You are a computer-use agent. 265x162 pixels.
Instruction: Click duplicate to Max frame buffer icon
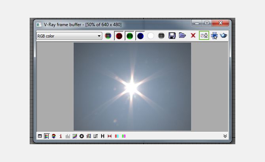[204, 36]
